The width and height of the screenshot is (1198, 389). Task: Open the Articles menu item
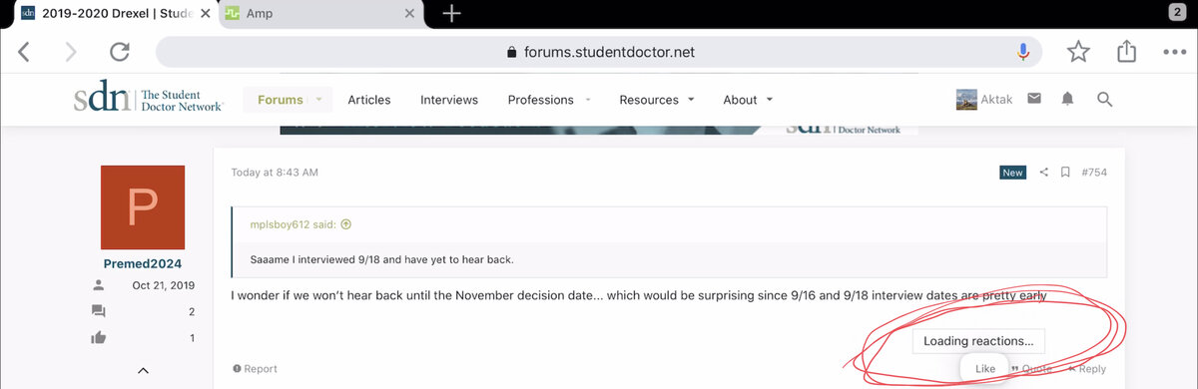[x=369, y=100]
